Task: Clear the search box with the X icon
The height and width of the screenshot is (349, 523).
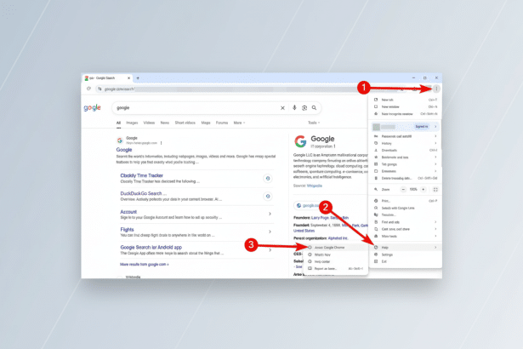Action: click(282, 108)
